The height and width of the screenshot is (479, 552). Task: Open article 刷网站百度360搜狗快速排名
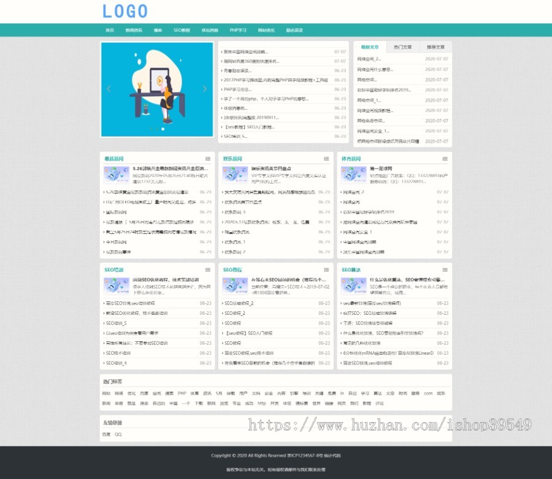(x=251, y=61)
